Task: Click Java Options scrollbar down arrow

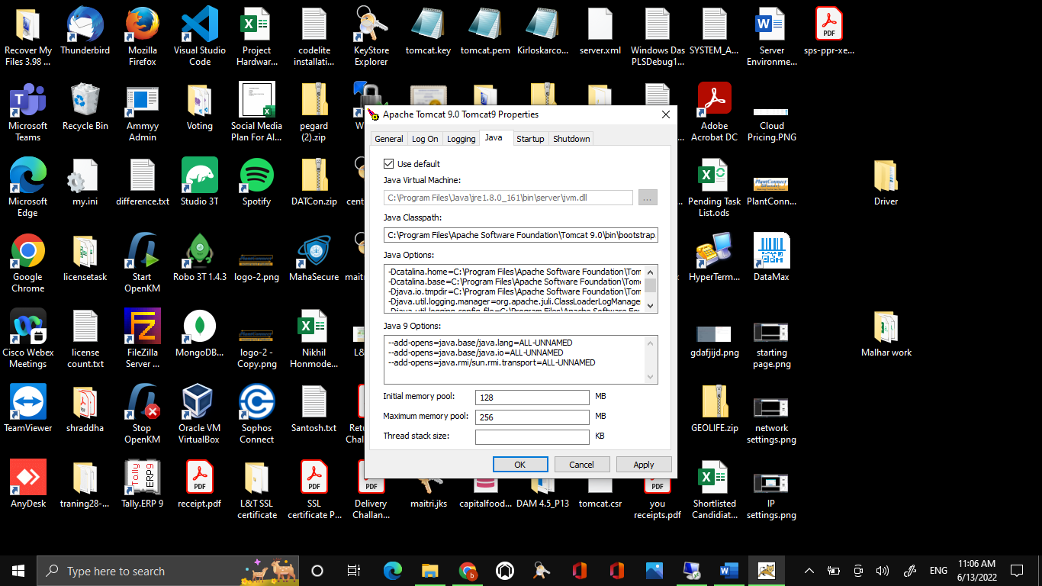Action: point(651,306)
